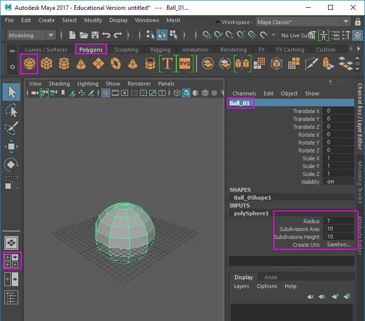Viewport: 365px width, 321px height.
Task: Create a polygon cube from the shelf
Action: click(x=47, y=63)
